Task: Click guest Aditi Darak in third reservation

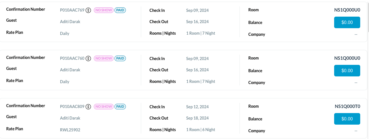Action: coord(70,118)
